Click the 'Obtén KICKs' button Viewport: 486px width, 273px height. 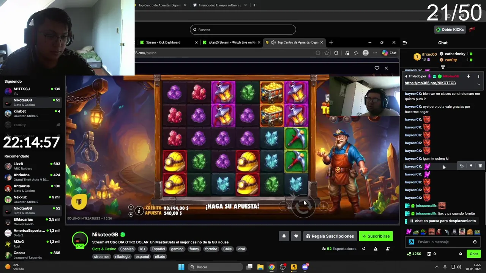[x=450, y=30]
